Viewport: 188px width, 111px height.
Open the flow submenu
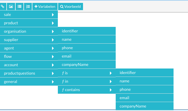(x=29, y=57)
